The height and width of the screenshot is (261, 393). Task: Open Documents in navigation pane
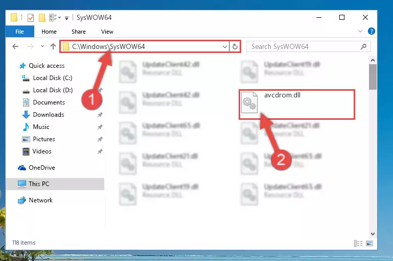click(49, 102)
